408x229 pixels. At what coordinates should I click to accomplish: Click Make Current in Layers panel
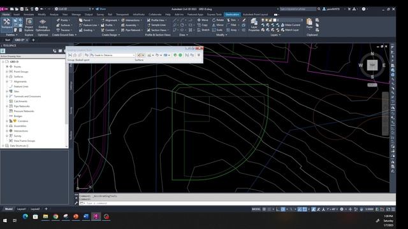point(291,25)
